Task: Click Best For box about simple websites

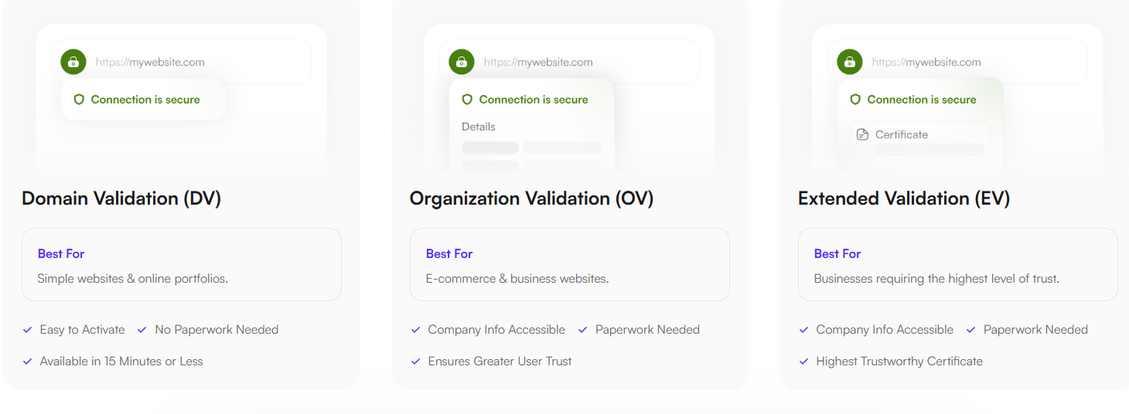Action: [x=182, y=265]
